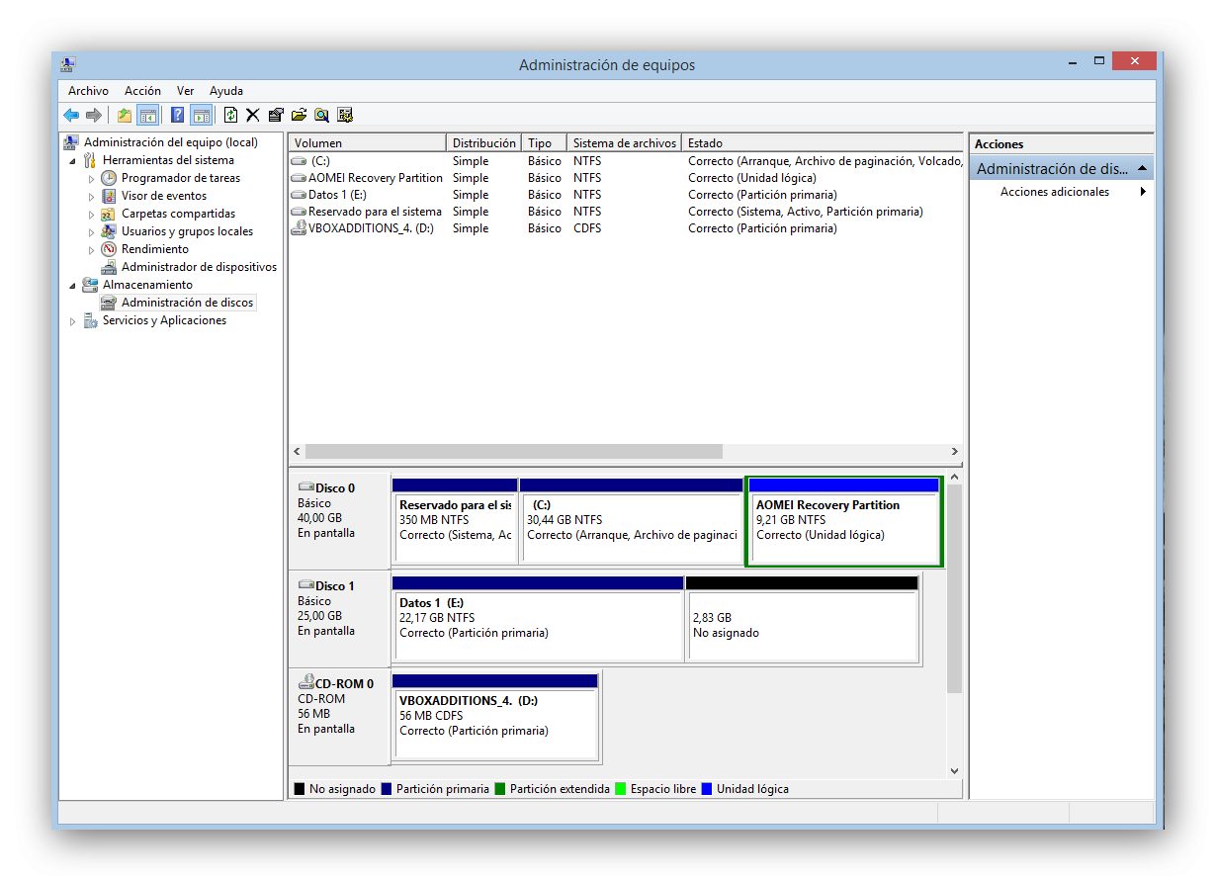The height and width of the screenshot is (881, 1216).
Task: Select Reservado para el sistema list row
Action: (x=626, y=212)
